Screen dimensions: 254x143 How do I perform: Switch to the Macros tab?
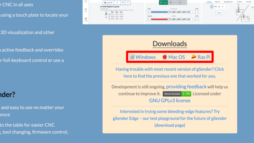217,2
